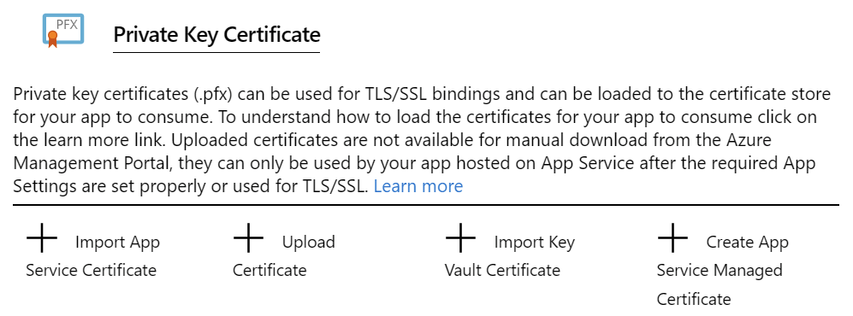Click the underline below Private Key Certificate heading
The width and height of the screenshot is (853, 316).
(216, 52)
